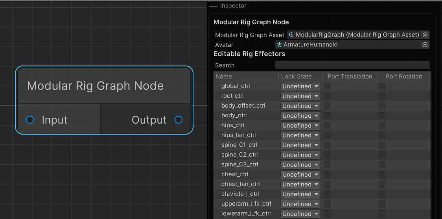Select the clavicle_l_ctrl effector name
Viewport: 442px width, 219px height.
pyautogui.click(x=240, y=193)
